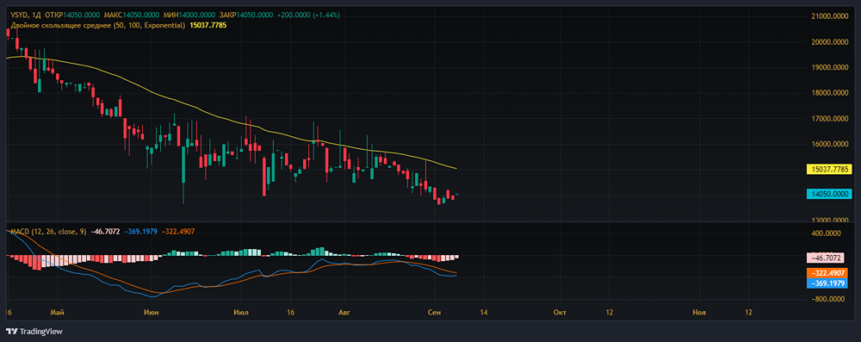Click the +200.0000 (+1.44%) change value
This screenshot has height=342, width=861.
tap(308, 16)
